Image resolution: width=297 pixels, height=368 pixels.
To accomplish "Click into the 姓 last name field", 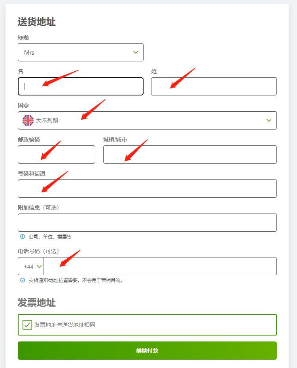I will point(214,86).
